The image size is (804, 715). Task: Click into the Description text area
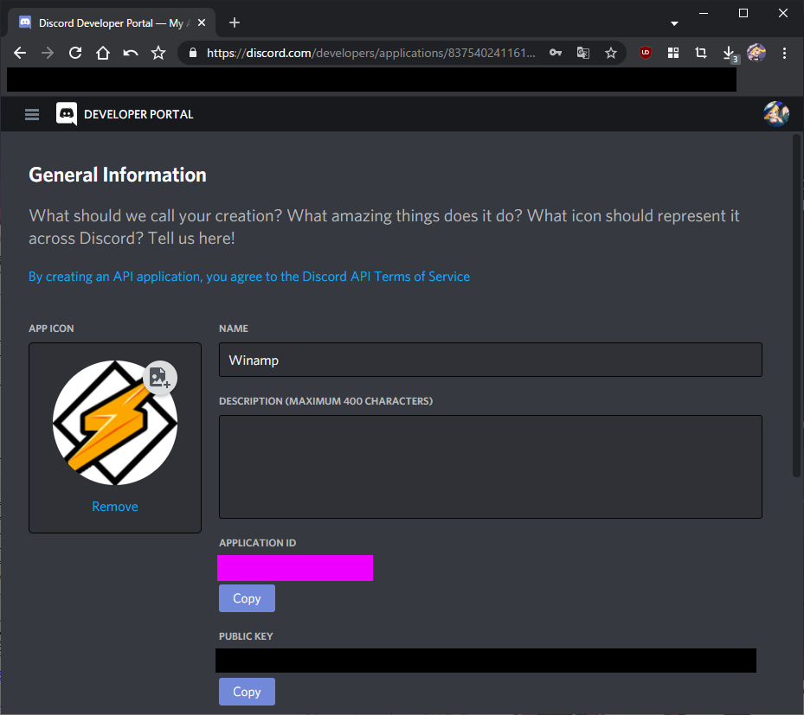[490, 467]
